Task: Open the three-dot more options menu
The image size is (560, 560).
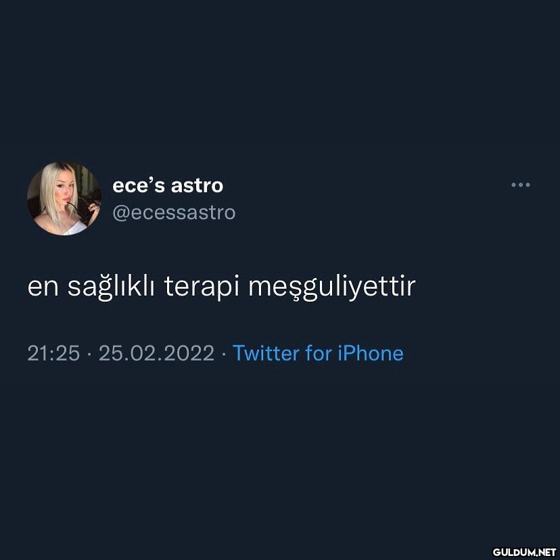Action: coord(520,185)
